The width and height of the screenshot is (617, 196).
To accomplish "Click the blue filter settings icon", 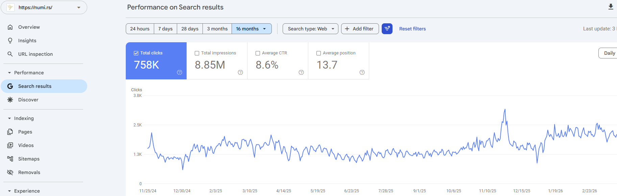I will point(387,29).
